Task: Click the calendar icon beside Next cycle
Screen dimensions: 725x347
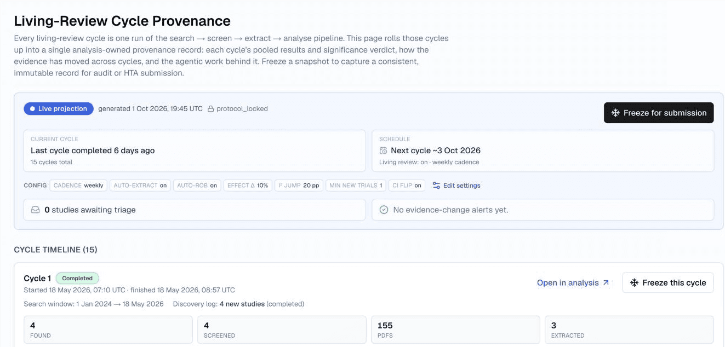Action: [x=384, y=151]
